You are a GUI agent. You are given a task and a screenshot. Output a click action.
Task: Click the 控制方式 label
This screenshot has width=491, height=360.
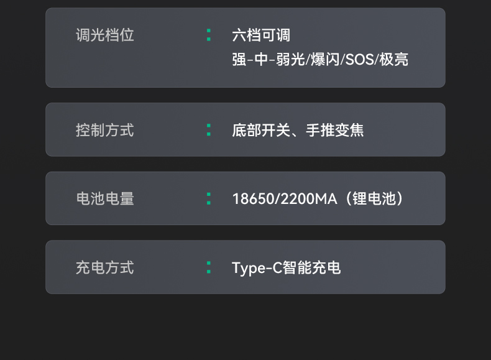(105, 130)
